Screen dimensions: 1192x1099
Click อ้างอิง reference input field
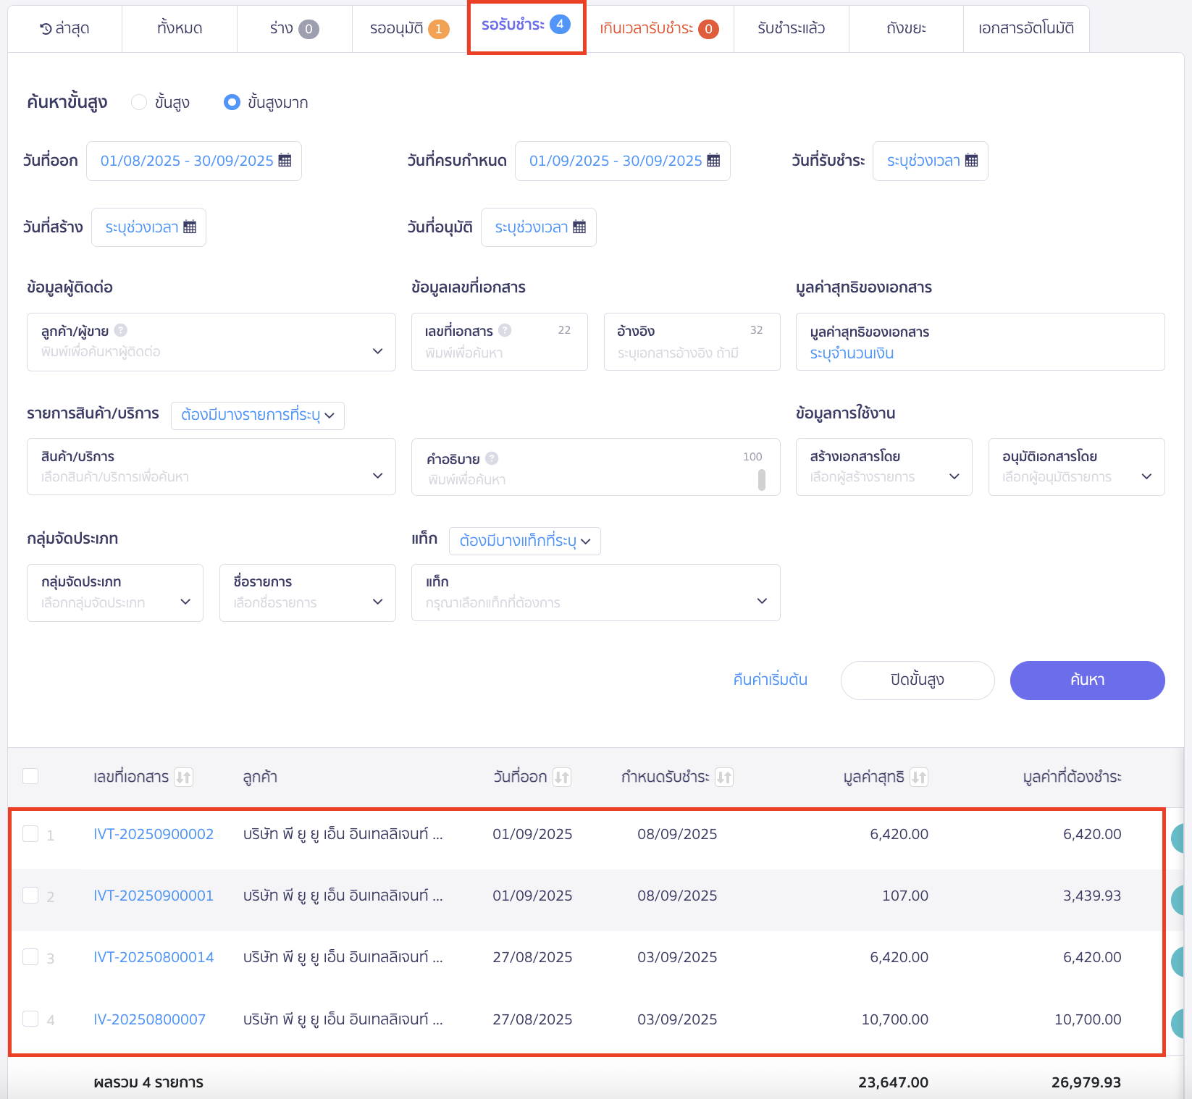click(x=692, y=342)
